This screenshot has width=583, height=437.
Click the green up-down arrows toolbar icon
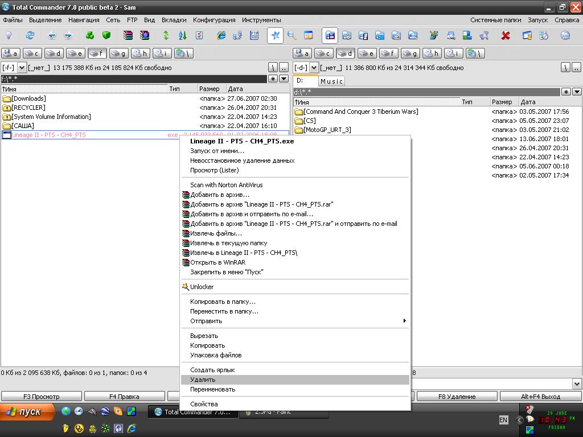[166, 36]
